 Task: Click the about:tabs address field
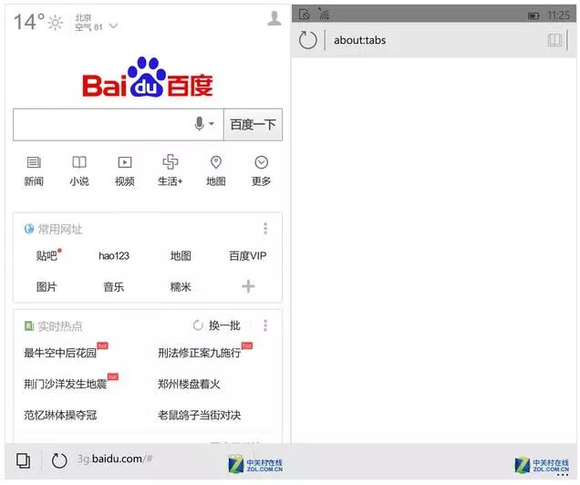click(x=359, y=40)
